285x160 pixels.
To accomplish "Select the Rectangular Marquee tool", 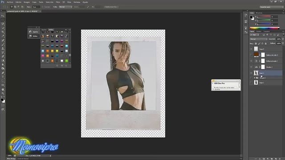I will click(3, 20).
